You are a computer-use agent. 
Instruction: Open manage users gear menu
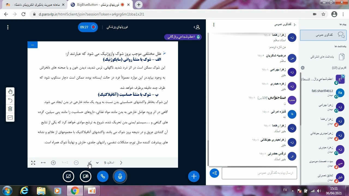pyautogui.click(x=303, y=68)
